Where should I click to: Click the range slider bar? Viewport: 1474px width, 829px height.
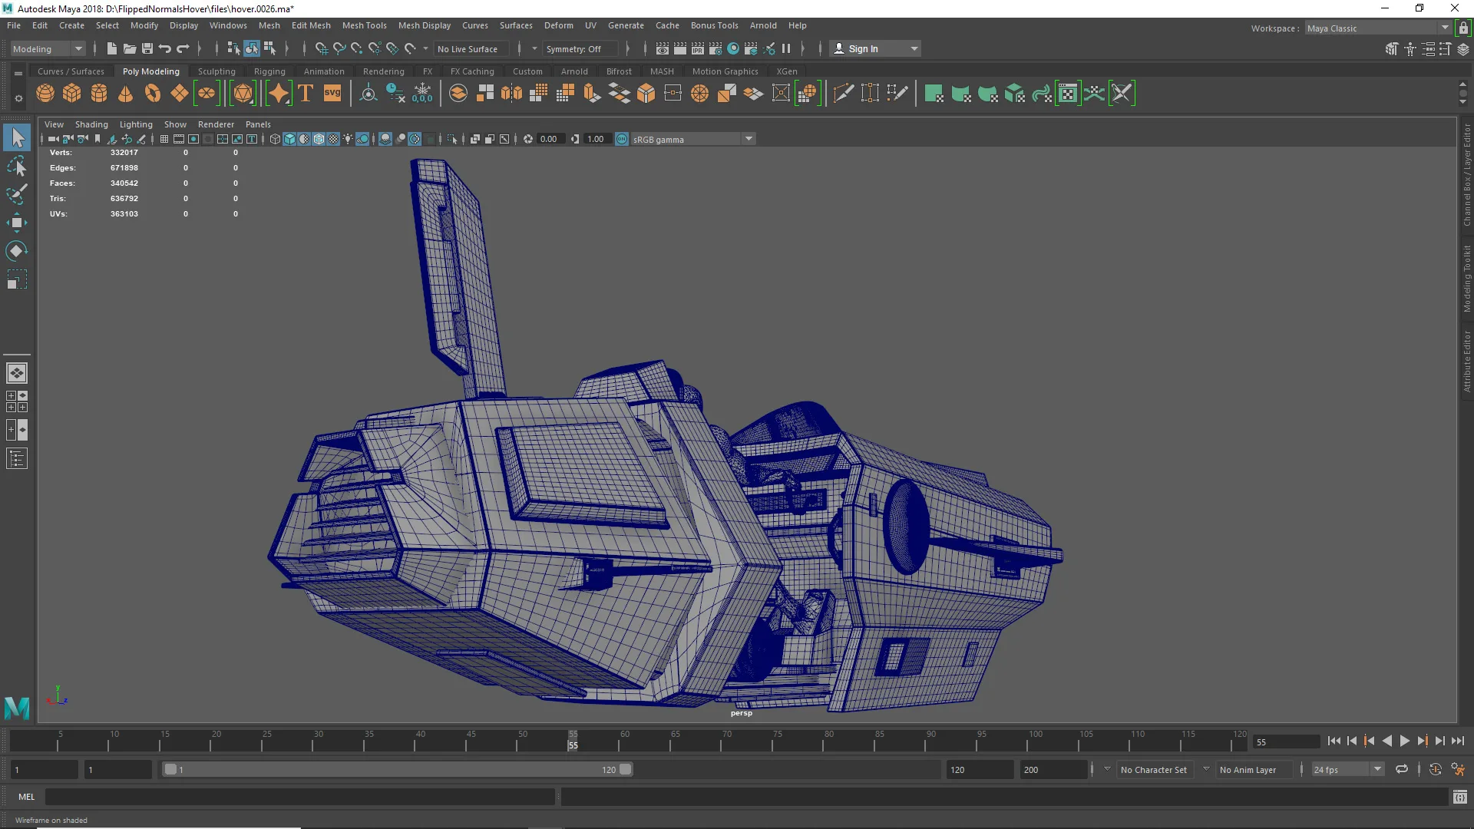(x=398, y=769)
